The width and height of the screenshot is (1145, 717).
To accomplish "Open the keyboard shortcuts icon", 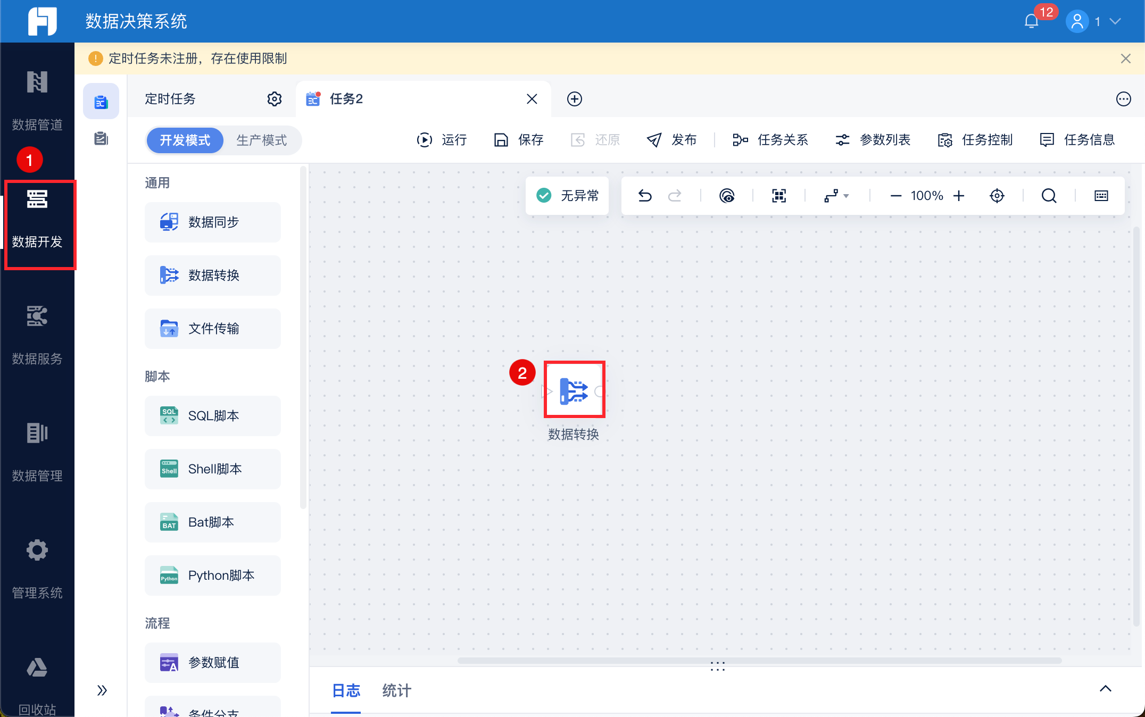I will pos(1101,196).
